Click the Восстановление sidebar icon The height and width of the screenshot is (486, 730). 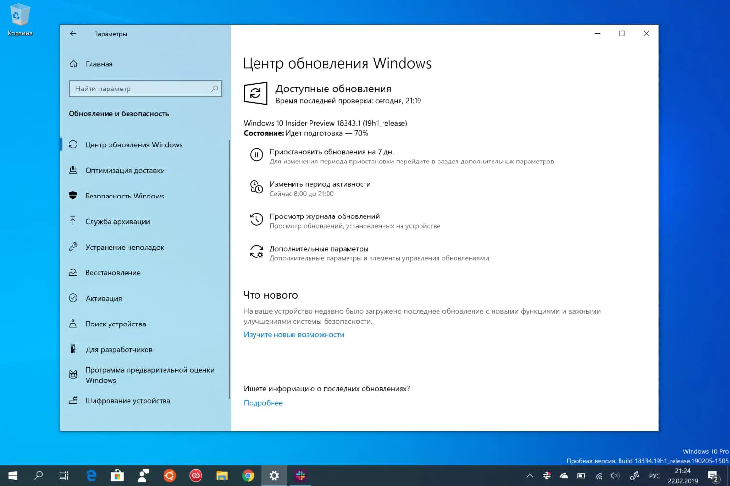(73, 272)
